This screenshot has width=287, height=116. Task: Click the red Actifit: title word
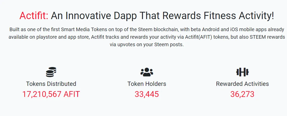[34, 16]
